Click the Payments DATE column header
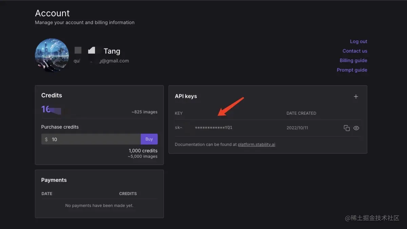Screen dimensions: 407x229 (x=47, y=194)
